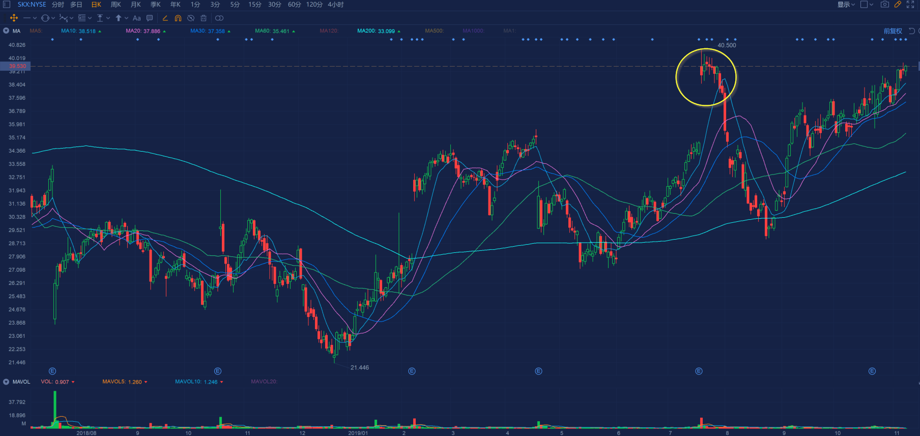Click the orange angled line drawing tool
920x436 pixels.
point(165,18)
